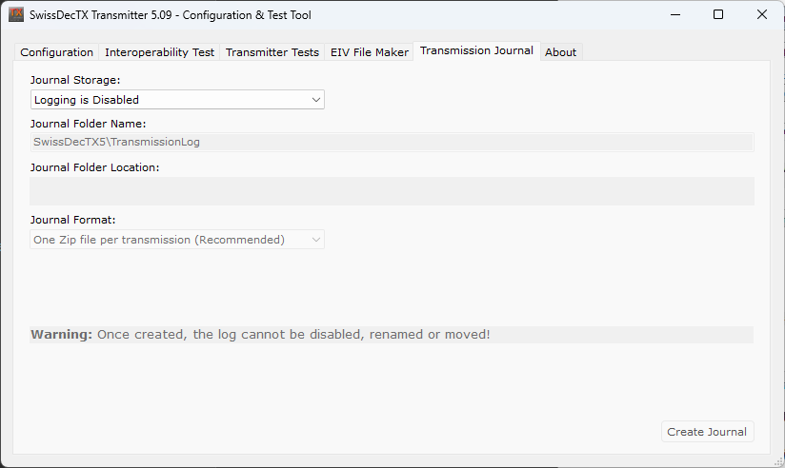Open the Journal Format combo box

pos(177,240)
